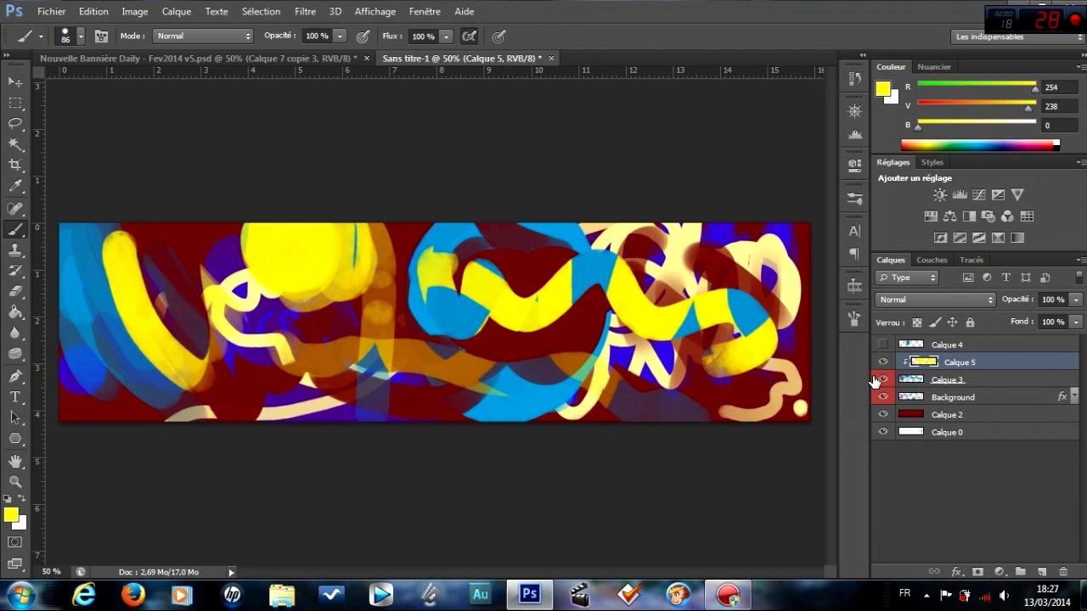This screenshot has height=611, width=1087.
Task: Switch to the Nouvelle Bannière Daily document tab
Action: (x=199, y=58)
